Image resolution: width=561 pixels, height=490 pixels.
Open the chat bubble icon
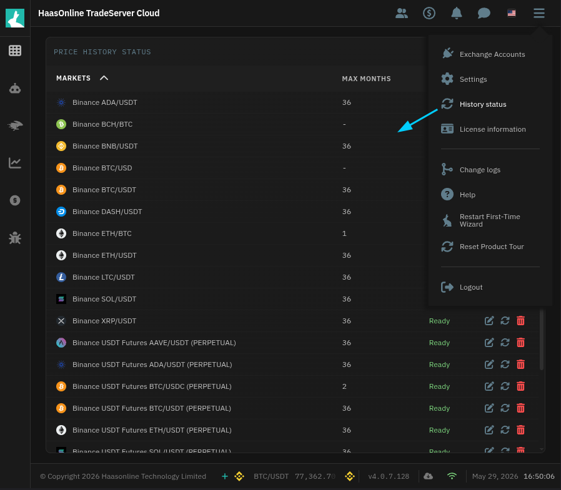click(x=484, y=13)
